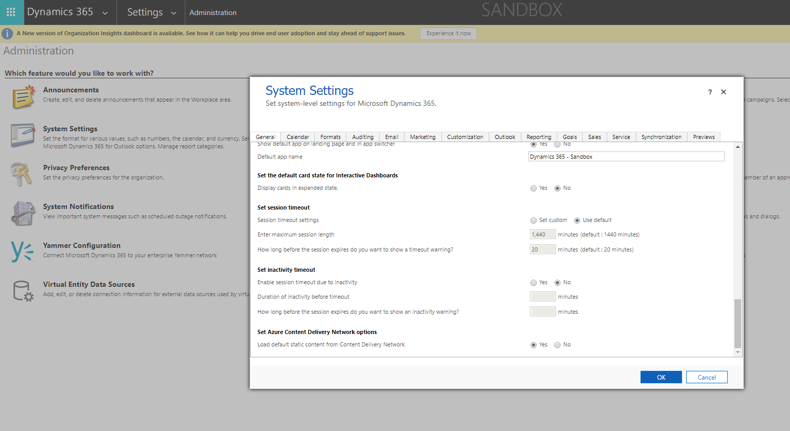The height and width of the screenshot is (431, 790).
Task: Open the app launcher waffle icon
Action: pyautogui.click(x=11, y=12)
